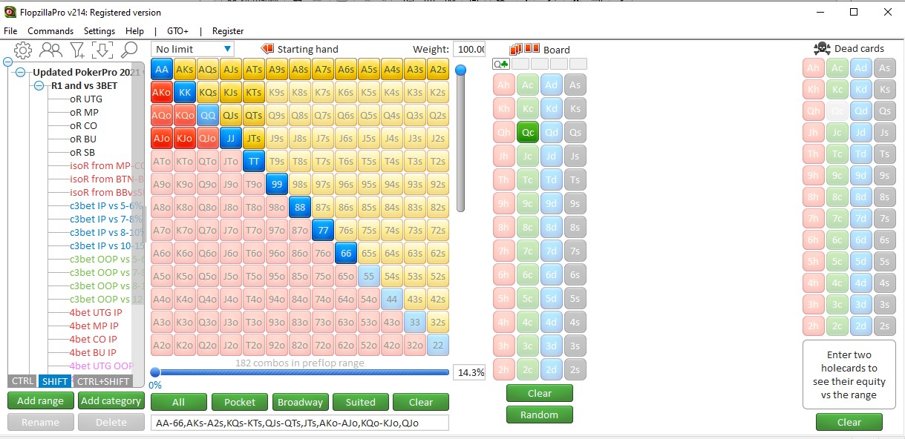Select the Kd card in the board grid
The height and width of the screenshot is (439, 905).
coord(551,108)
